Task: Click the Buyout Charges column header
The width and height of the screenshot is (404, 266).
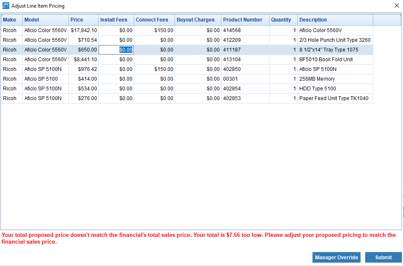Action: (198, 20)
